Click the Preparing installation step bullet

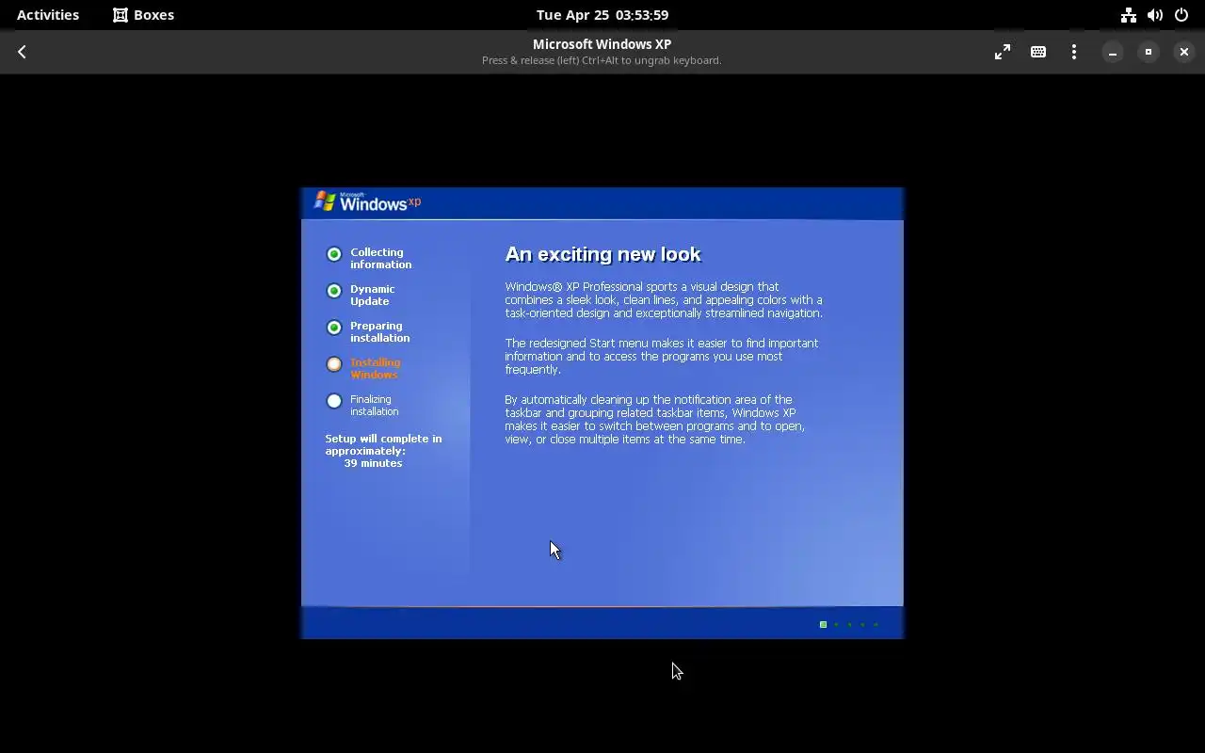click(334, 328)
